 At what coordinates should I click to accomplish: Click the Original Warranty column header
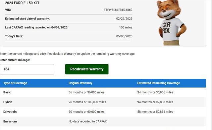(x=80, y=83)
